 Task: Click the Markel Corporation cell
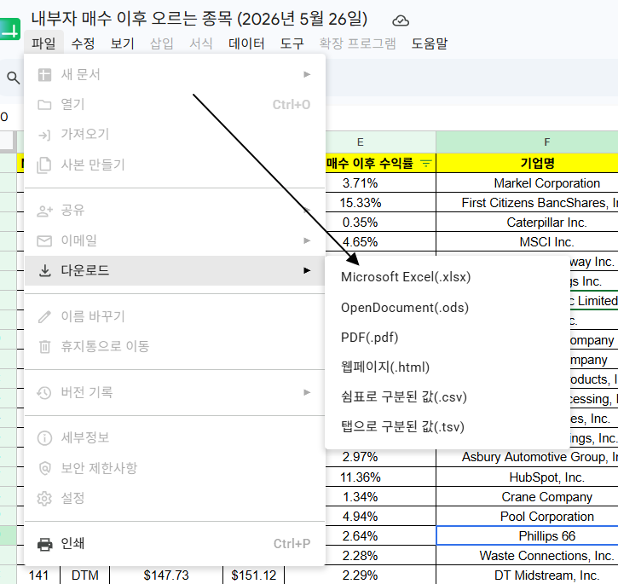[x=528, y=183]
